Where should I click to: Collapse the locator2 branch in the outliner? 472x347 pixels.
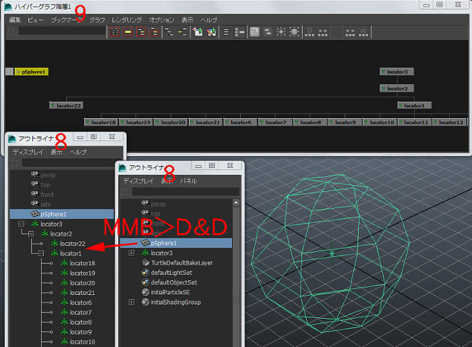tap(31, 234)
